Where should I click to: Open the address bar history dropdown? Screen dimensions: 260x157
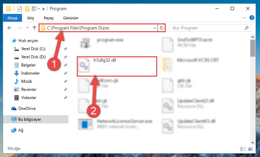(155, 28)
